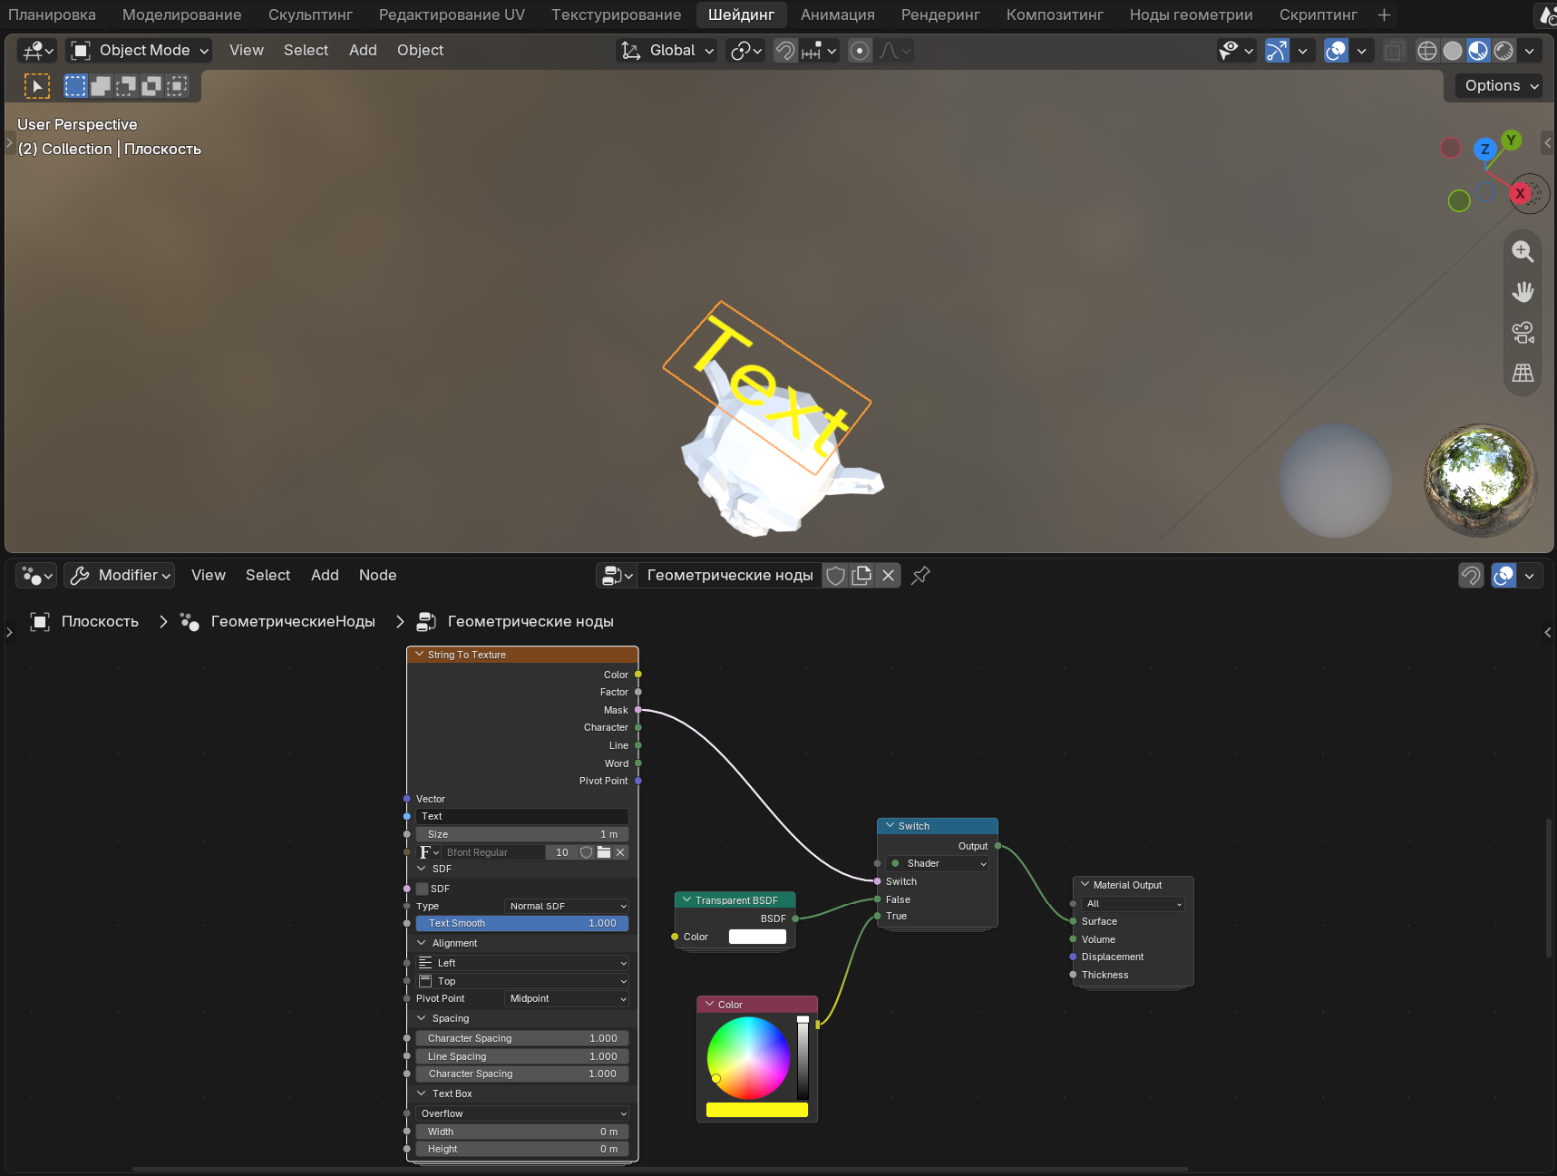The image size is (1557, 1176).
Task: Click the green Y axis gizmo
Action: [1511, 140]
